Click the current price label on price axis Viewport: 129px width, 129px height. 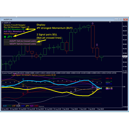(125, 56)
